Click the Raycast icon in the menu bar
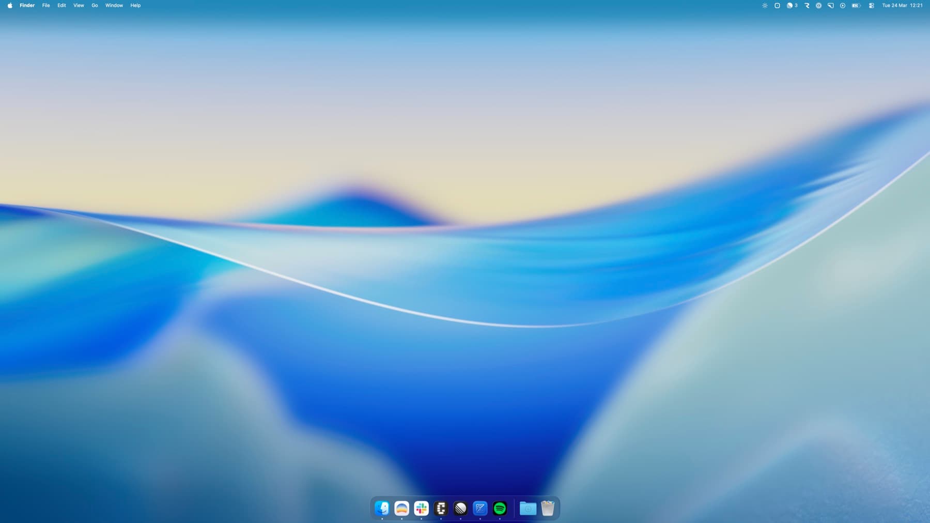 pos(807,5)
